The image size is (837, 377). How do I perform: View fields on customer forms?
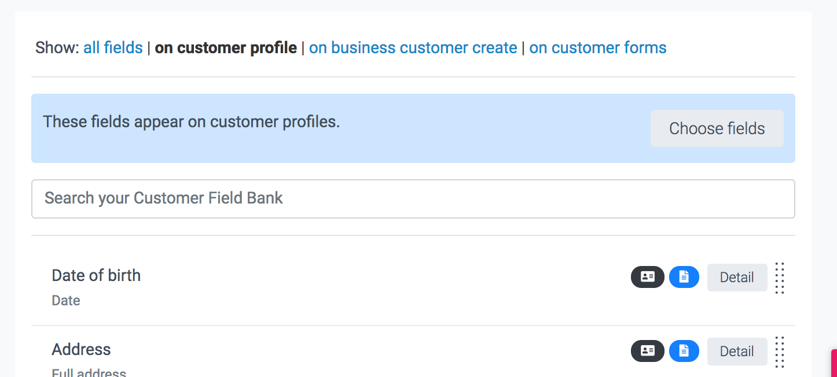[x=597, y=47]
